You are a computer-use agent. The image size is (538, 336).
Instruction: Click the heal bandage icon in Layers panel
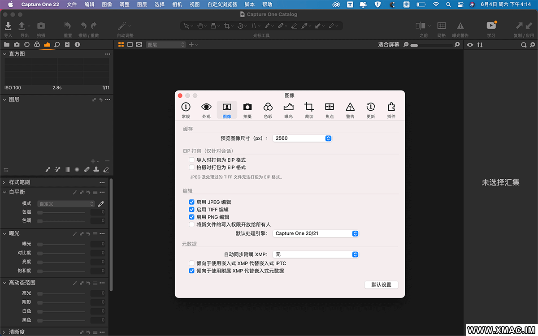pos(87,170)
